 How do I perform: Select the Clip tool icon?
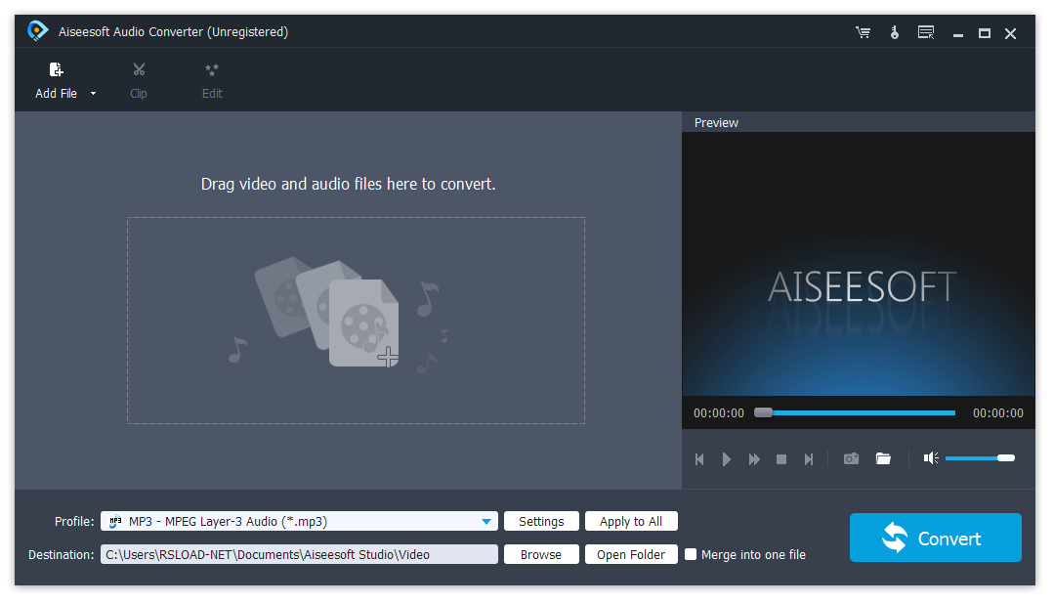pyautogui.click(x=138, y=68)
